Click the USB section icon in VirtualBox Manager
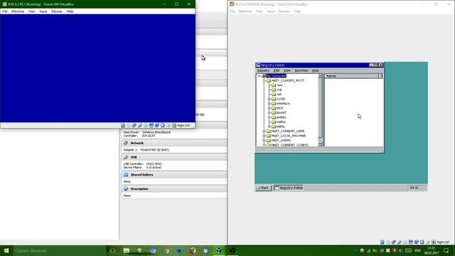 [126, 157]
